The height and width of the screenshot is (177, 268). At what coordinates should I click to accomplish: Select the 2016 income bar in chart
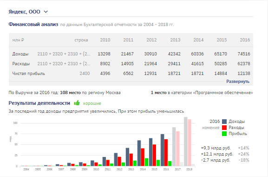[x=162, y=150]
